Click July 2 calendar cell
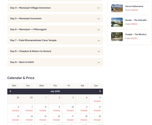 point(55,99)
